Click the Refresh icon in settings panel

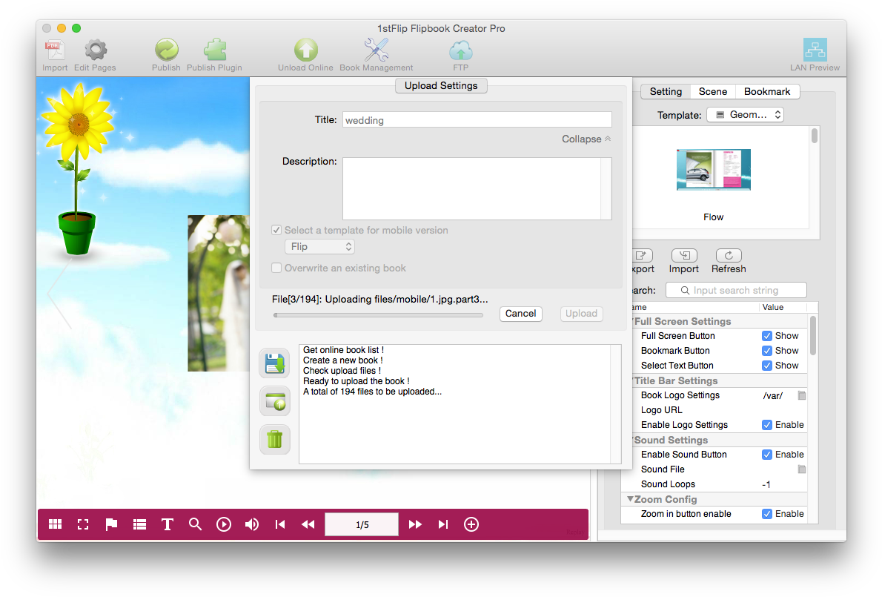tap(729, 255)
